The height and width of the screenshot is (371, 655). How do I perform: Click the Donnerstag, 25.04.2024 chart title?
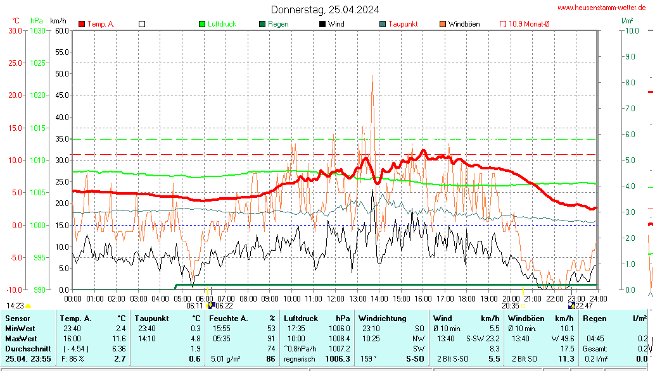(x=325, y=9)
